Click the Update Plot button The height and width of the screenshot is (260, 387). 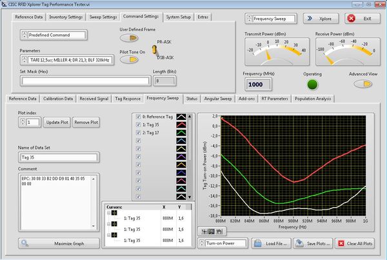click(x=56, y=122)
